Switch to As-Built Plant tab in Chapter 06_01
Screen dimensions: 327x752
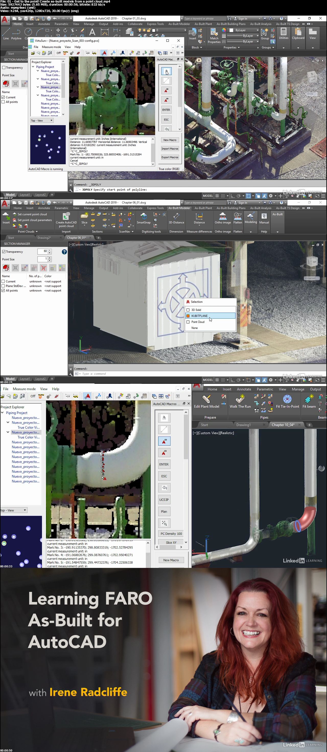click(203, 208)
